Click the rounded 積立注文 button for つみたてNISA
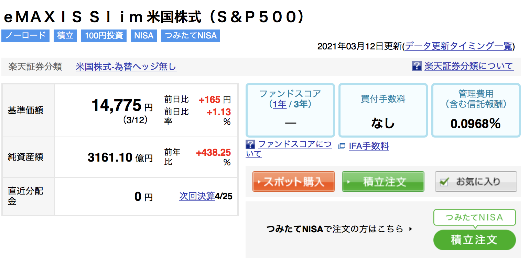 [474, 240]
